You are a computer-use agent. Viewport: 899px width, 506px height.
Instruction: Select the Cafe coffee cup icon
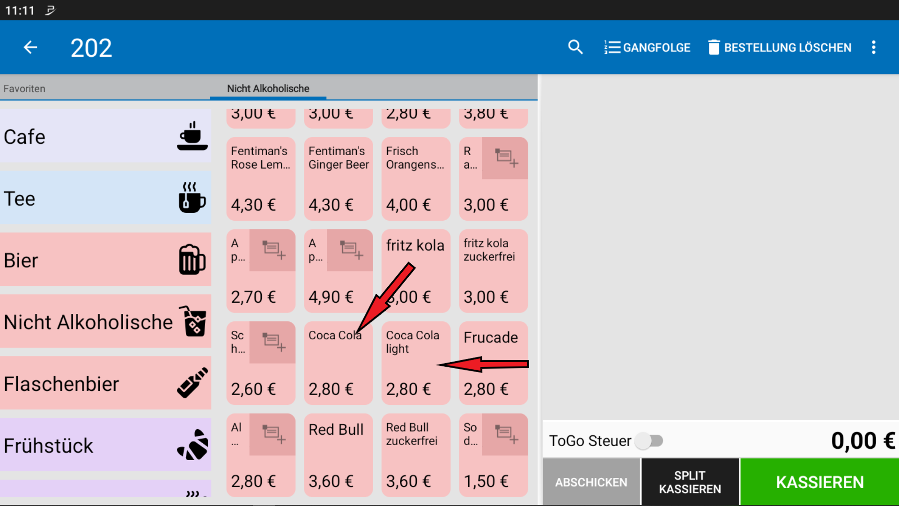coord(192,136)
